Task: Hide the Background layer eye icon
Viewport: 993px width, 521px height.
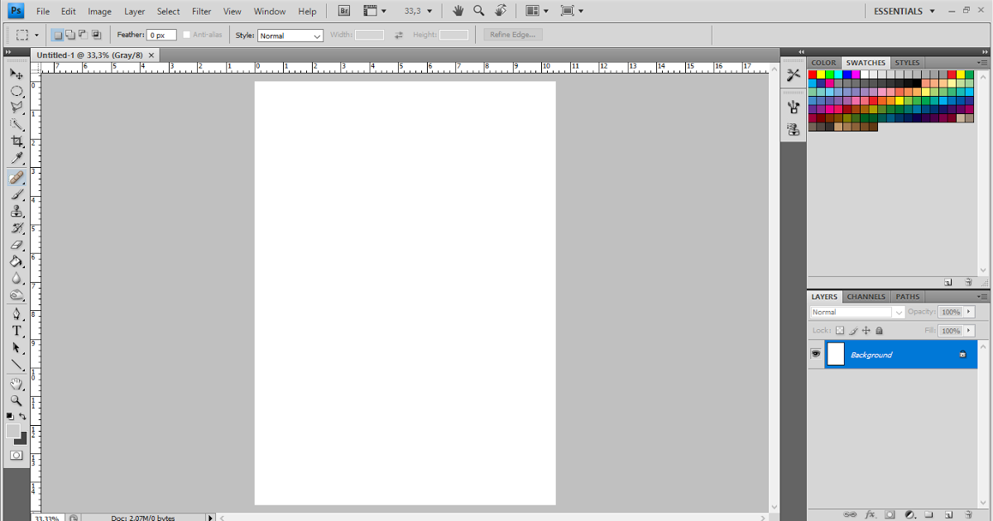Action: (x=816, y=354)
